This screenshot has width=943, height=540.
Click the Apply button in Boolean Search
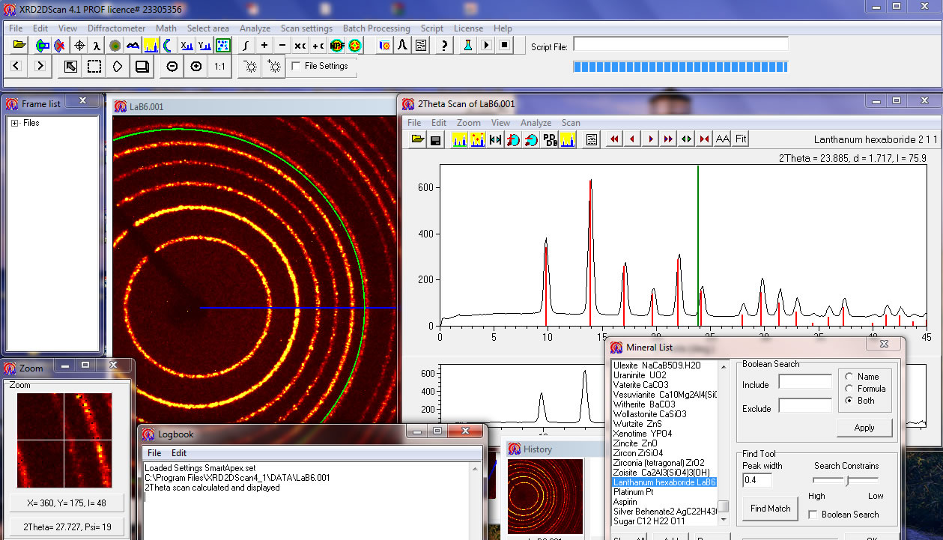point(864,428)
